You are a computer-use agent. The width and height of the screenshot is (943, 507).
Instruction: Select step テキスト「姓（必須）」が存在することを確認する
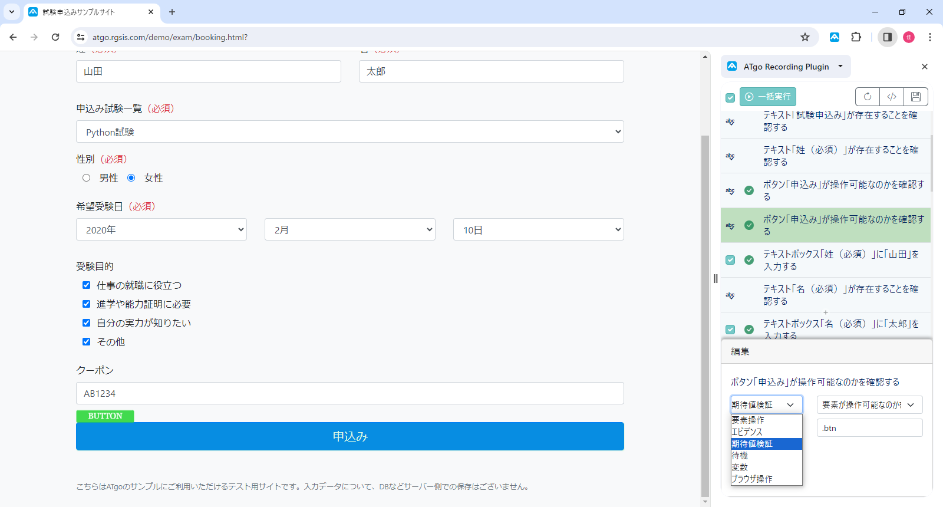(x=826, y=156)
